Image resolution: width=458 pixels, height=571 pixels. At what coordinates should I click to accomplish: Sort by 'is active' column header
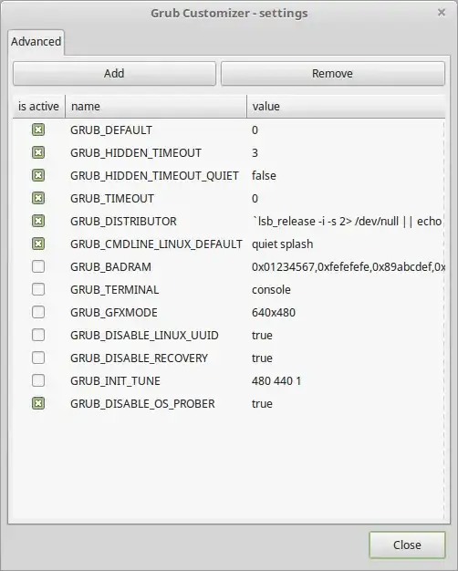pos(38,107)
